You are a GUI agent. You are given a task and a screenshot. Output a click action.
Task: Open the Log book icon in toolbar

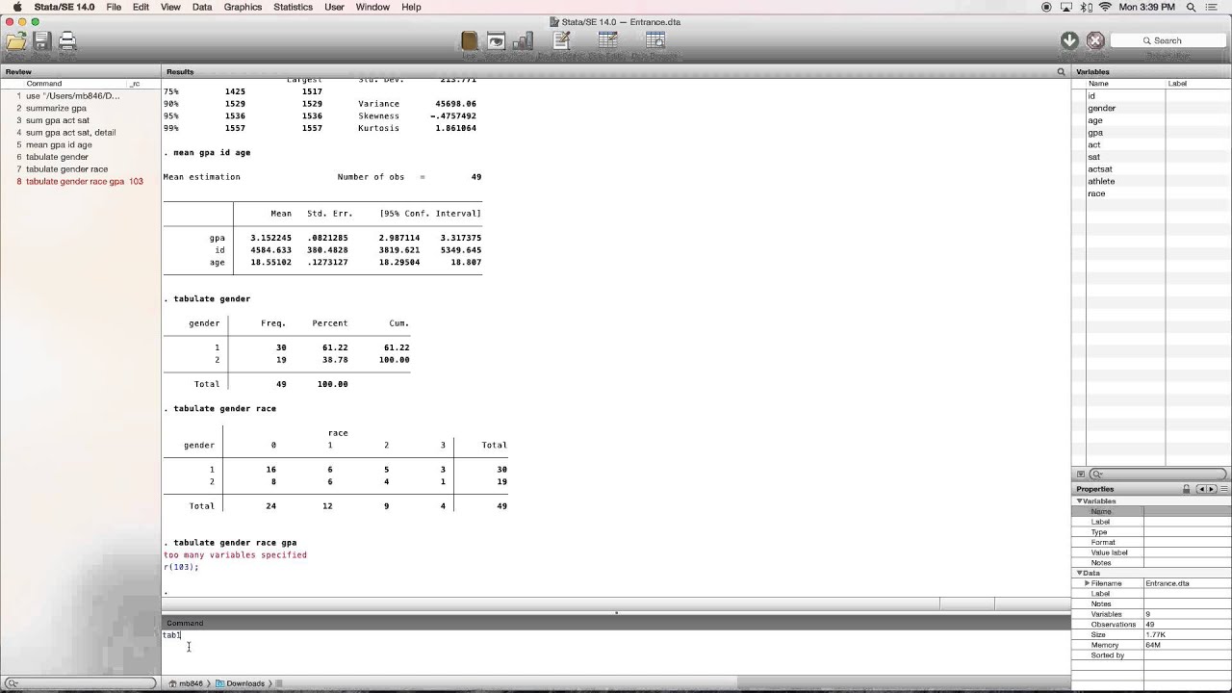click(x=469, y=40)
